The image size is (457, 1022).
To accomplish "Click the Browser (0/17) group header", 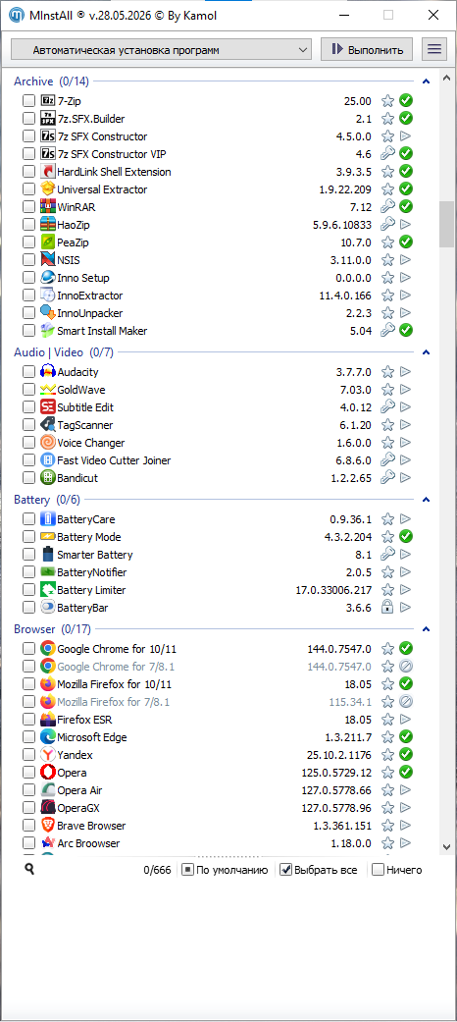I will coord(53,629).
